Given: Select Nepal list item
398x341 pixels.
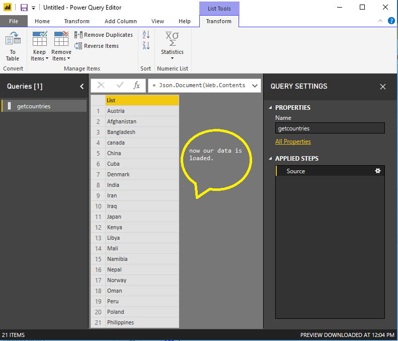Looking at the screenshot, I should (142, 269).
